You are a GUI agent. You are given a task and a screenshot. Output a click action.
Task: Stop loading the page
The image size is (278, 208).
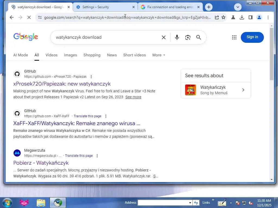pyautogui.click(x=29, y=17)
